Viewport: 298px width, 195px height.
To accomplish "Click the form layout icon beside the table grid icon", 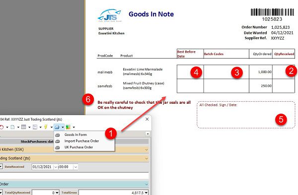I will coord(35,127).
